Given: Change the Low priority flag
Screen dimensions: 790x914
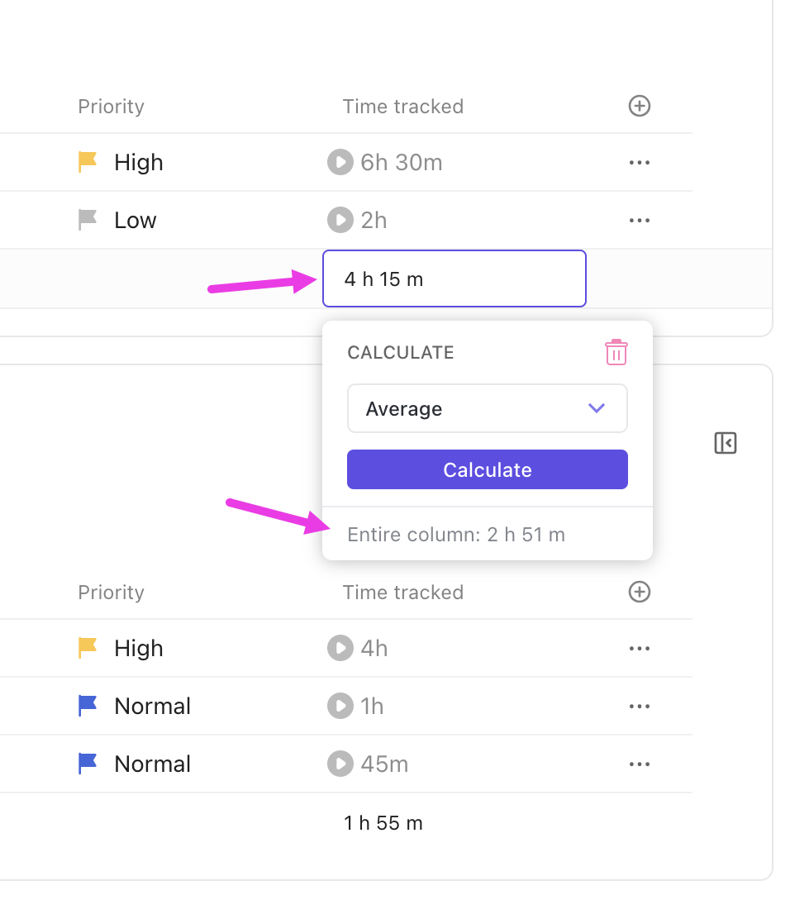Looking at the screenshot, I should [88, 220].
